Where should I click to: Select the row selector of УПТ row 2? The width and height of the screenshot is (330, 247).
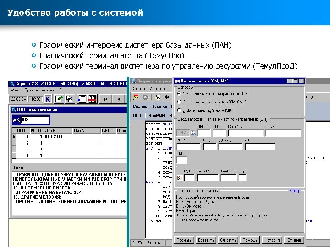(x=14, y=143)
